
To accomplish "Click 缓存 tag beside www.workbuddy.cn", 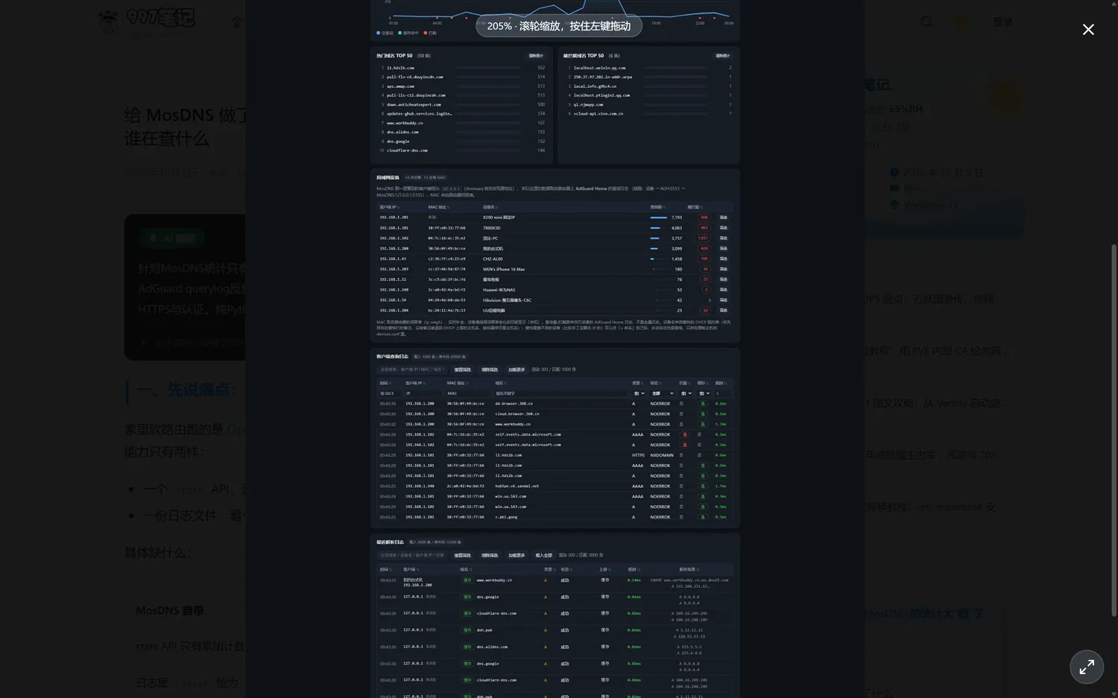I will [x=467, y=580].
